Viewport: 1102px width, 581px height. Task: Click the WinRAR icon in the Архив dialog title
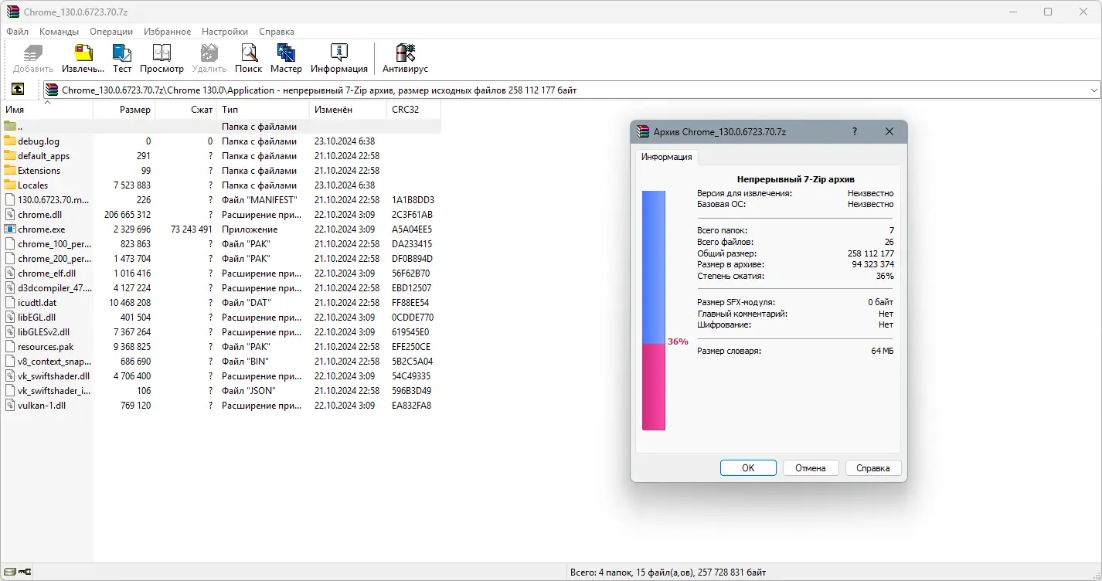point(642,132)
